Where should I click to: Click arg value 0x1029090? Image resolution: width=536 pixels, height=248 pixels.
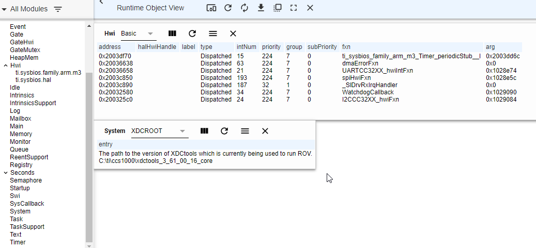tap(501, 92)
